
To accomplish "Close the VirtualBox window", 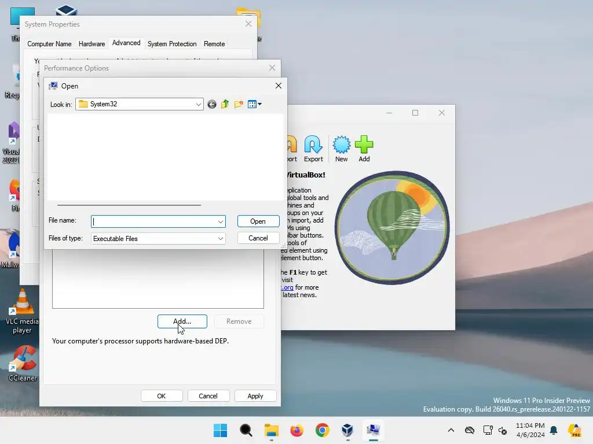I will (x=442, y=113).
